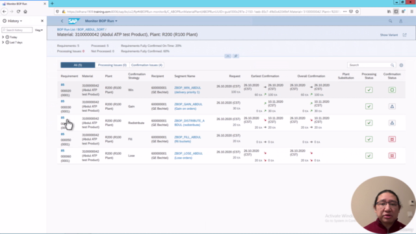
Task: Click blue triangle confirmation status in Gain row
Action: click(392, 107)
